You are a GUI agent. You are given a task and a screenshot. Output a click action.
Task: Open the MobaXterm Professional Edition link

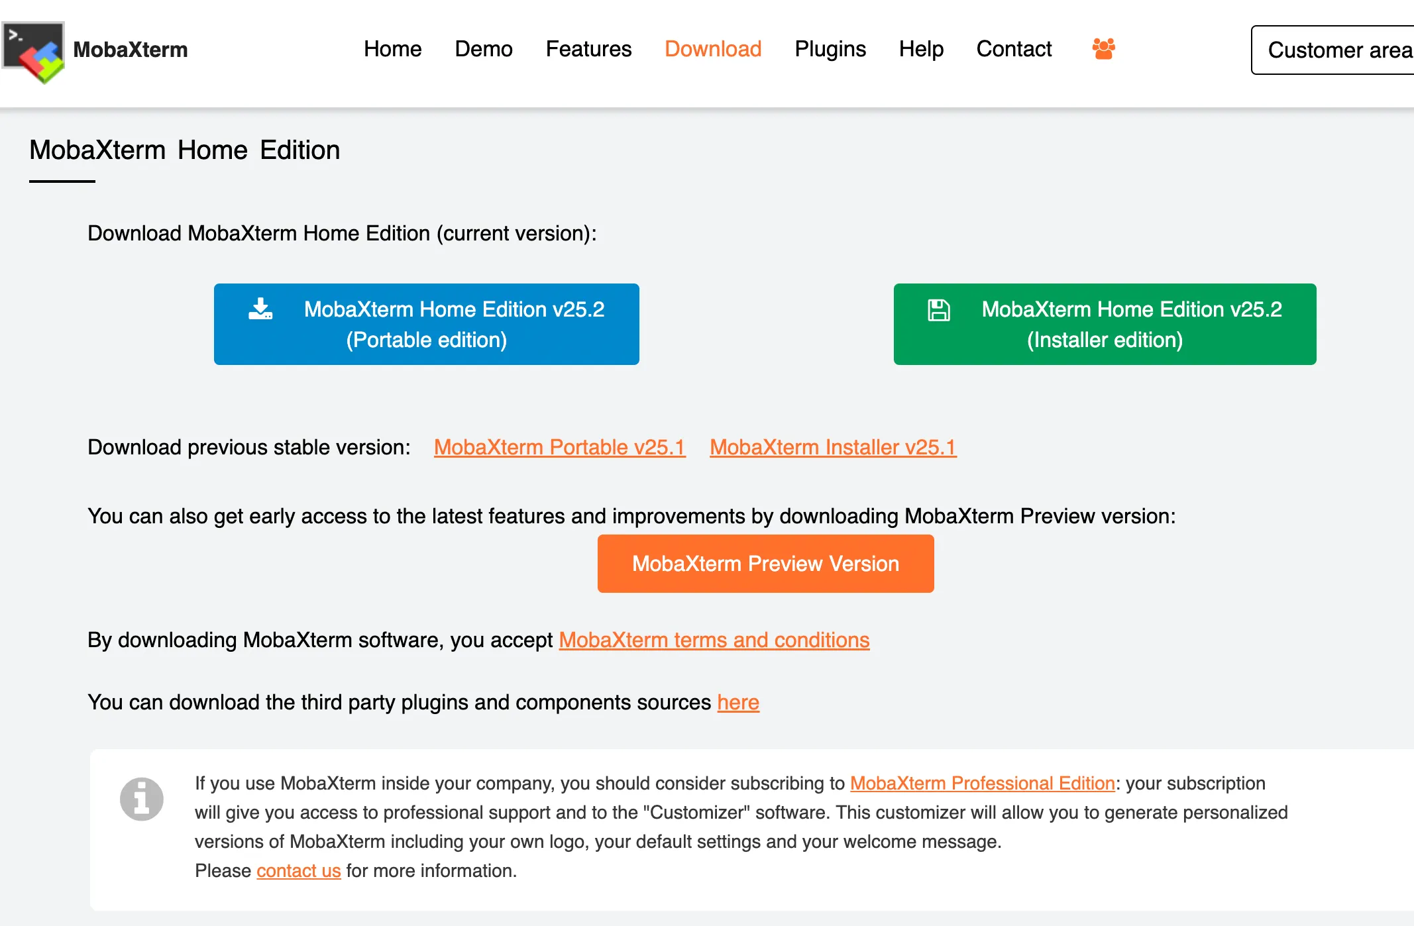tap(983, 783)
